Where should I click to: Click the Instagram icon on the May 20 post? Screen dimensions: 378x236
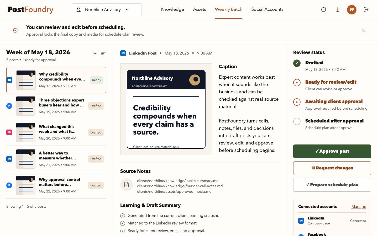point(9,132)
